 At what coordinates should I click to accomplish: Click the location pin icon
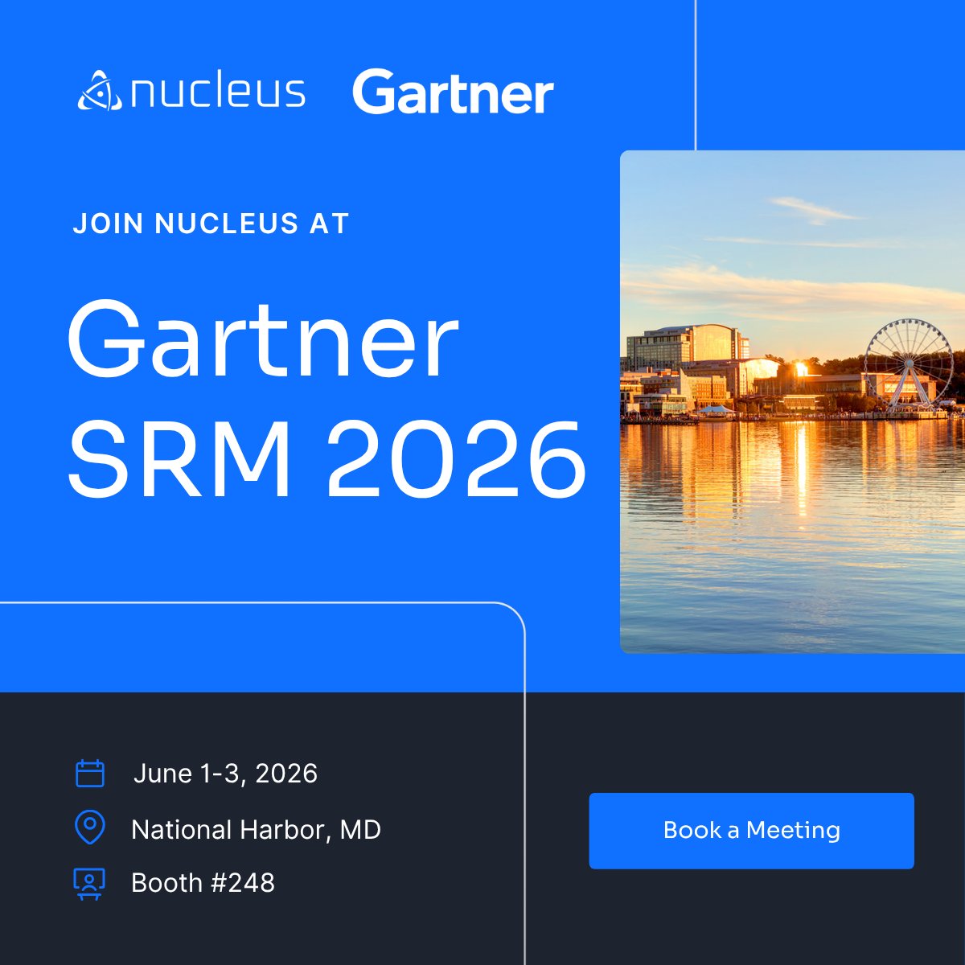tap(89, 827)
